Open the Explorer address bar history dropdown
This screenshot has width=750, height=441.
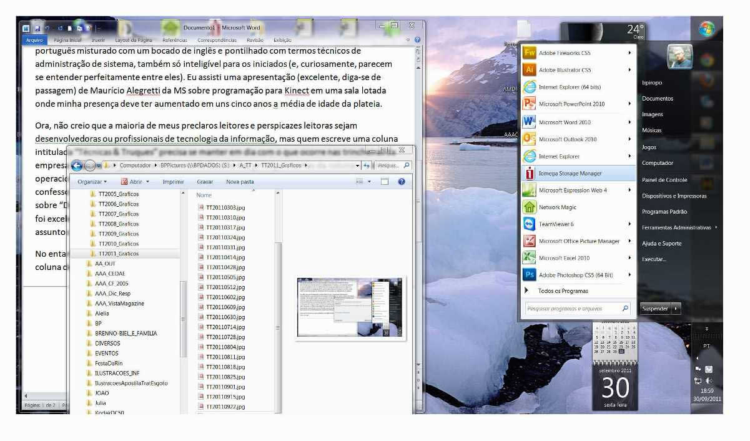tap(358, 166)
